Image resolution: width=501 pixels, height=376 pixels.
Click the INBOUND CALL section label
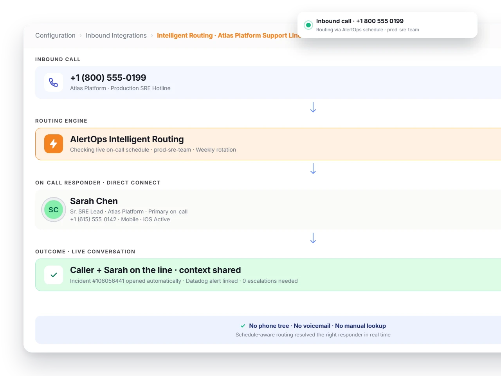pyautogui.click(x=58, y=59)
